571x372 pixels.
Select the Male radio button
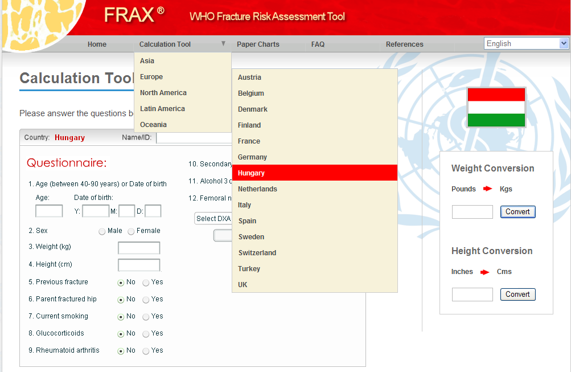[x=102, y=231]
